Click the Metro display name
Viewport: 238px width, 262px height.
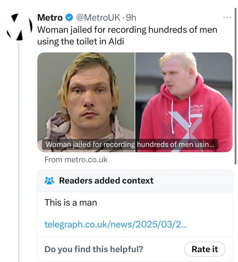(x=50, y=17)
